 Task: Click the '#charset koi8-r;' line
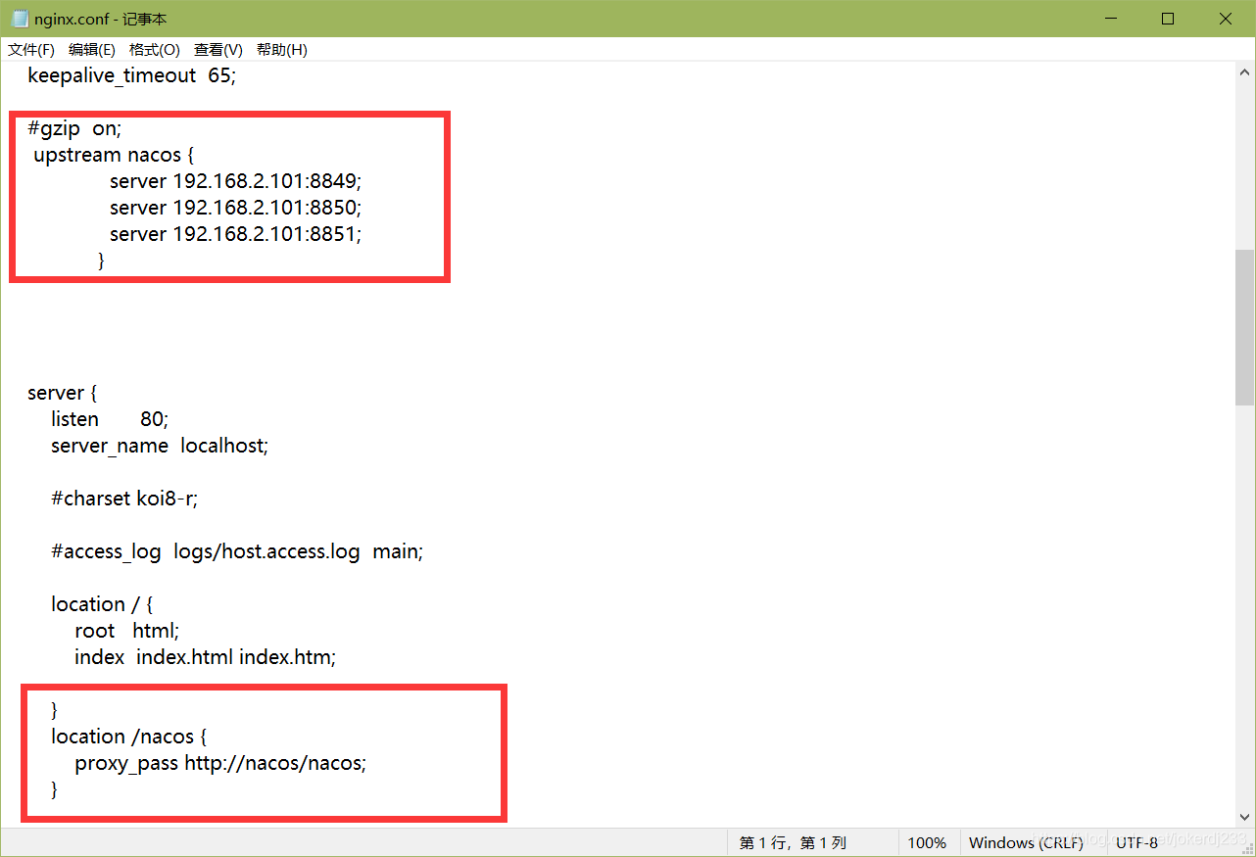coord(124,499)
